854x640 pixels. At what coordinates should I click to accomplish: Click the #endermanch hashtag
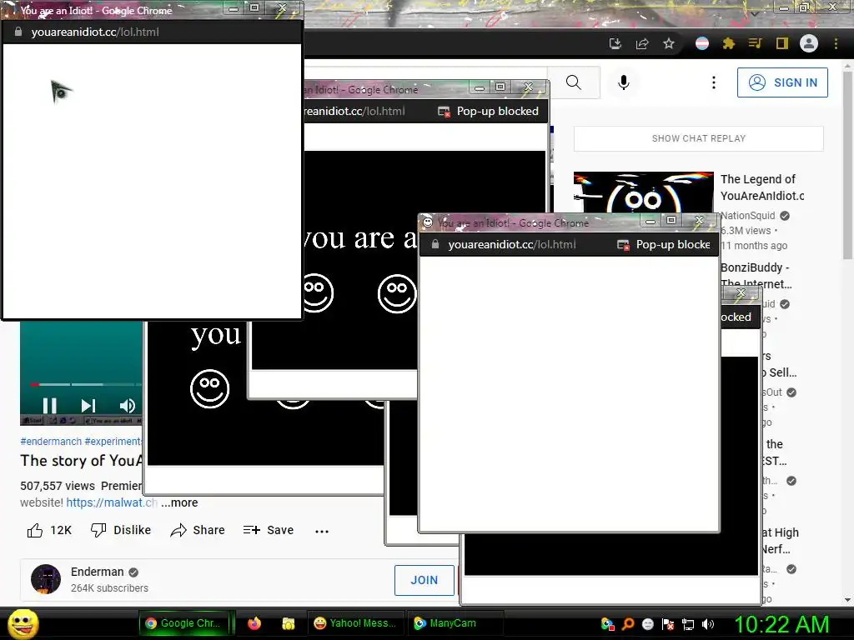pos(51,442)
